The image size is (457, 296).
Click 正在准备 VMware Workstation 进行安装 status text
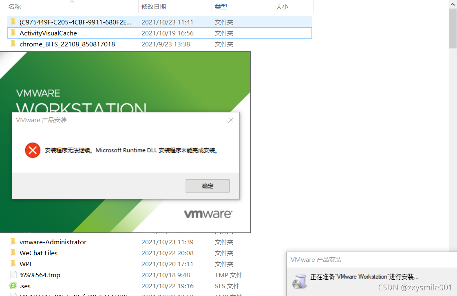pyautogui.click(x=364, y=277)
